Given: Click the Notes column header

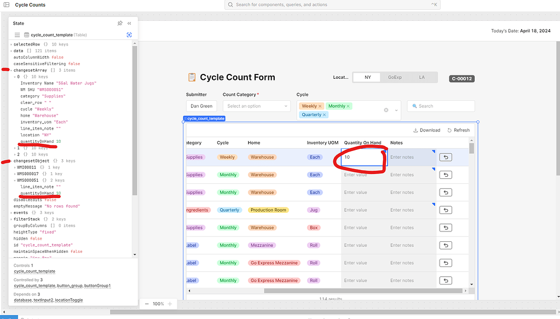Looking at the screenshot, I should [396, 143].
